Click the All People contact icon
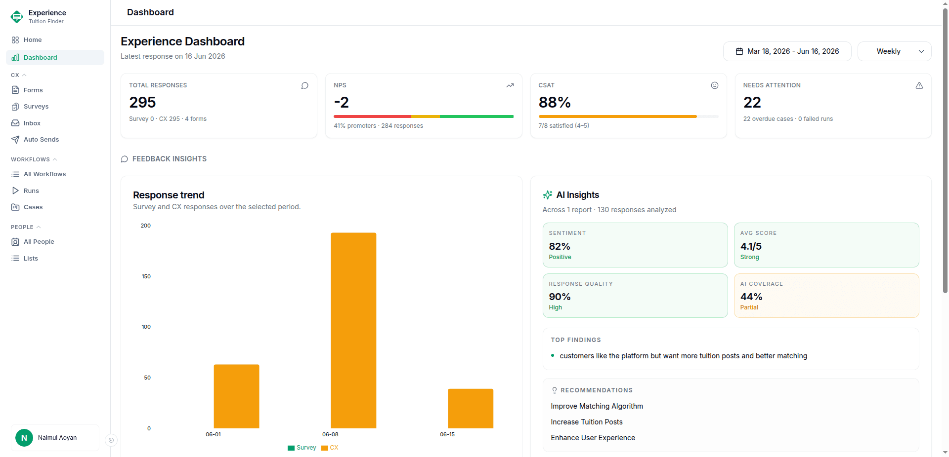 click(15, 242)
